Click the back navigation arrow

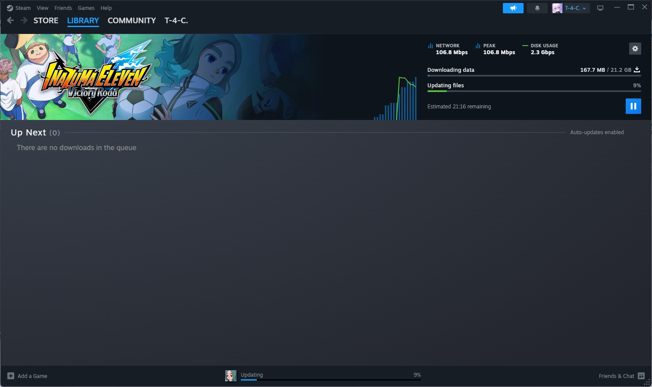(x=11, y=20)
